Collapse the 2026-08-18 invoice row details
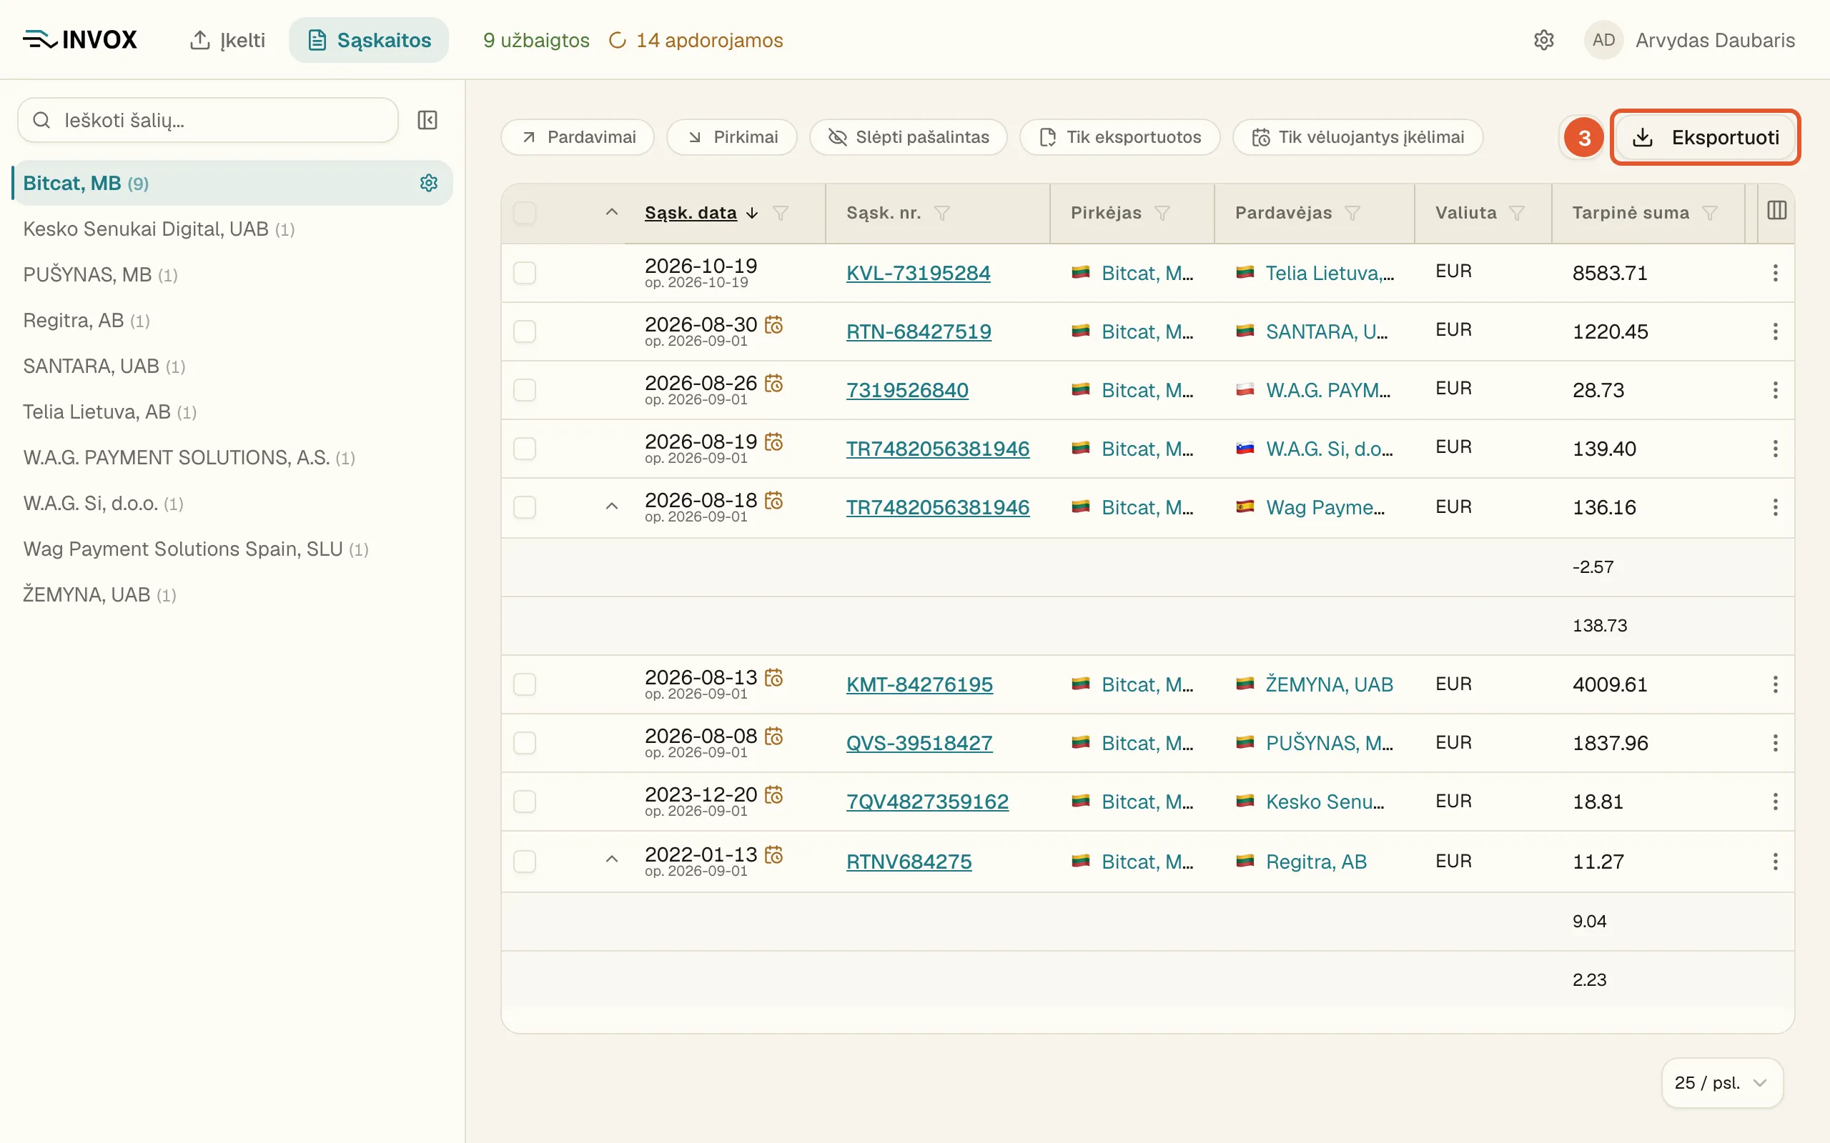The height and width of the screenshot is (1143, 1830). pos(612,506)
